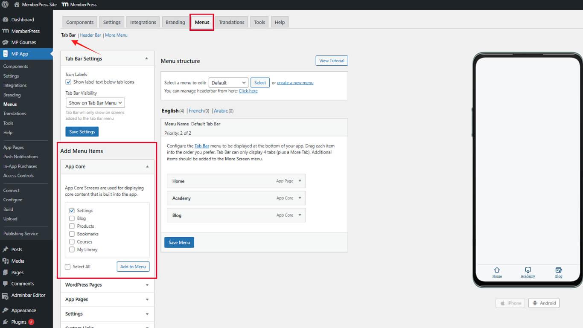Viewport: 583px width, 328px height.
Task: Uncheck the Settings checkbox in App Core
Action: tap(72, 211)
